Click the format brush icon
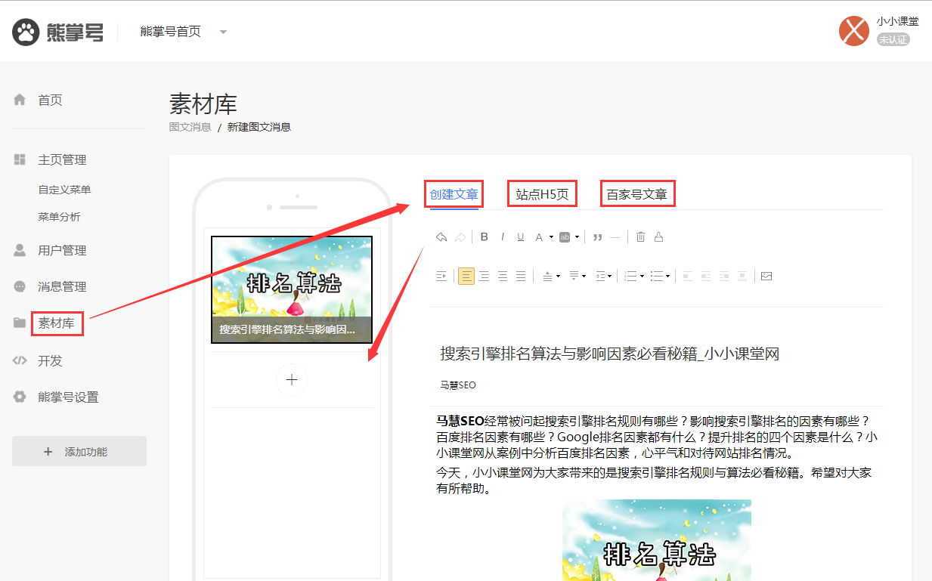 [658, 236]
